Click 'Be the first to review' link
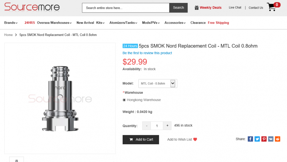Image resolution: width=287 pixels, height=162 pixels. click(x=147, y=53)
